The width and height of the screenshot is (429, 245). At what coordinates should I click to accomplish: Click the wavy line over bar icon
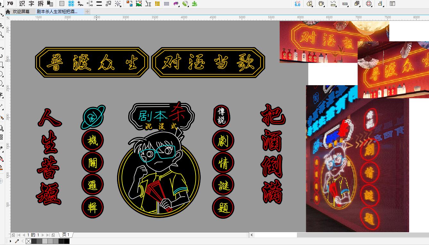click(99, 4)
